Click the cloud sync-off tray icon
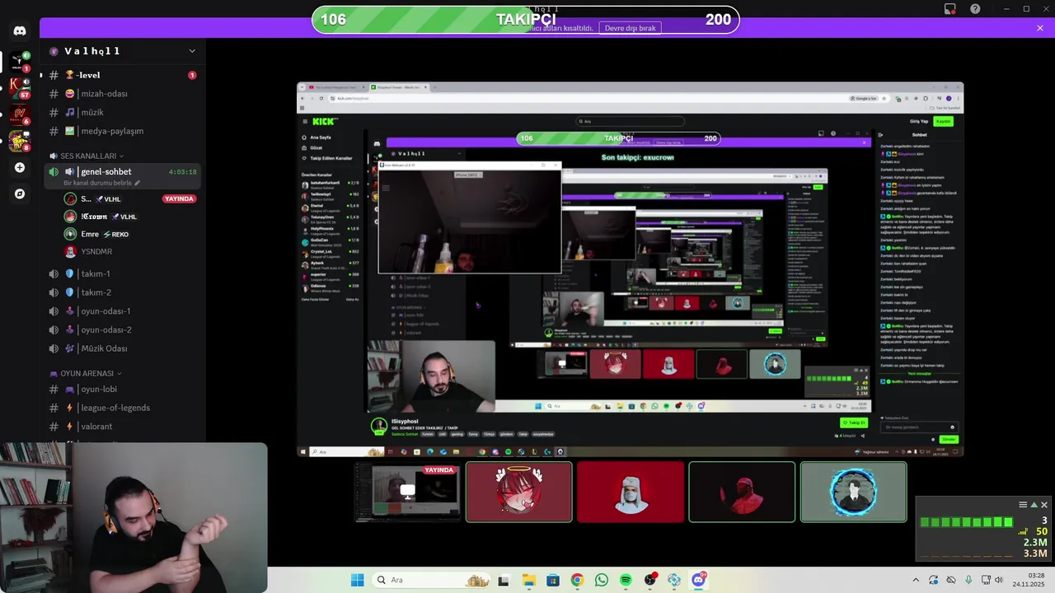1055x593 pixels. coord(951,580)
